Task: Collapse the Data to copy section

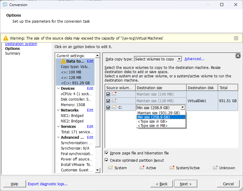Action: pyautogui.click(x=58, y=61)
